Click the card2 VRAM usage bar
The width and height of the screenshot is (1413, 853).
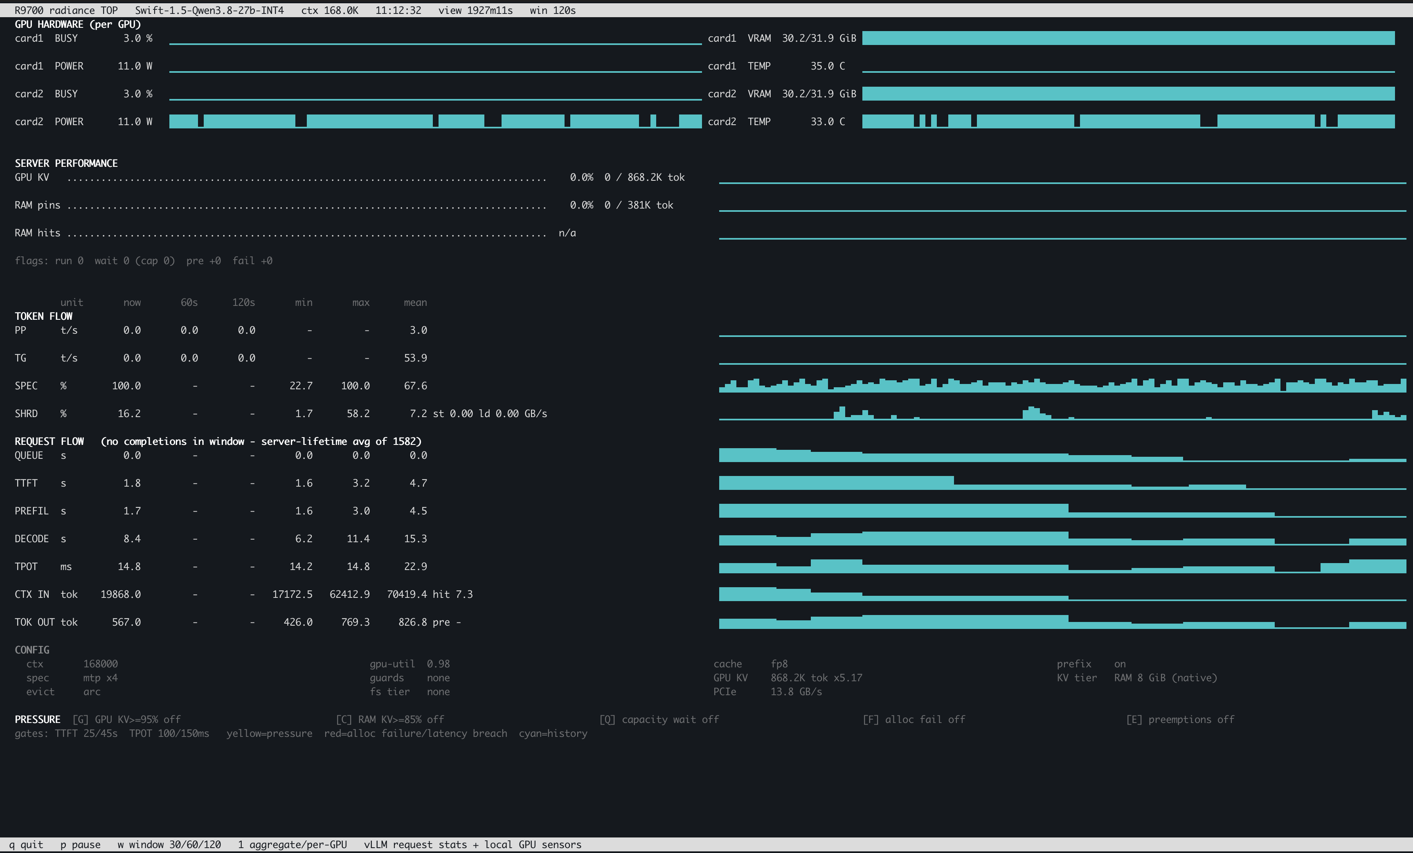point(1128,94)
